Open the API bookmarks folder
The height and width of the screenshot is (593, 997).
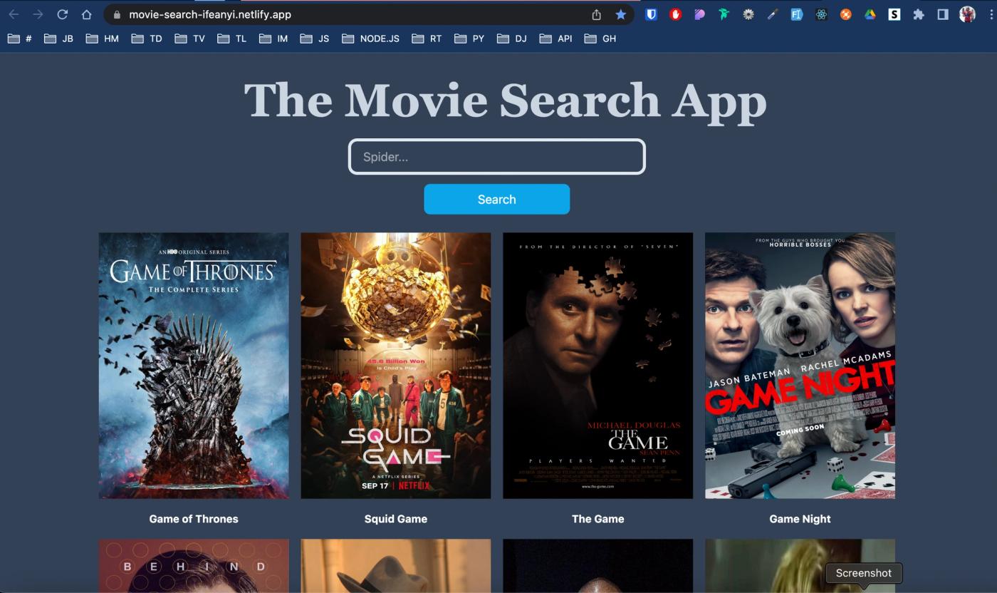[x=555, y=38]
